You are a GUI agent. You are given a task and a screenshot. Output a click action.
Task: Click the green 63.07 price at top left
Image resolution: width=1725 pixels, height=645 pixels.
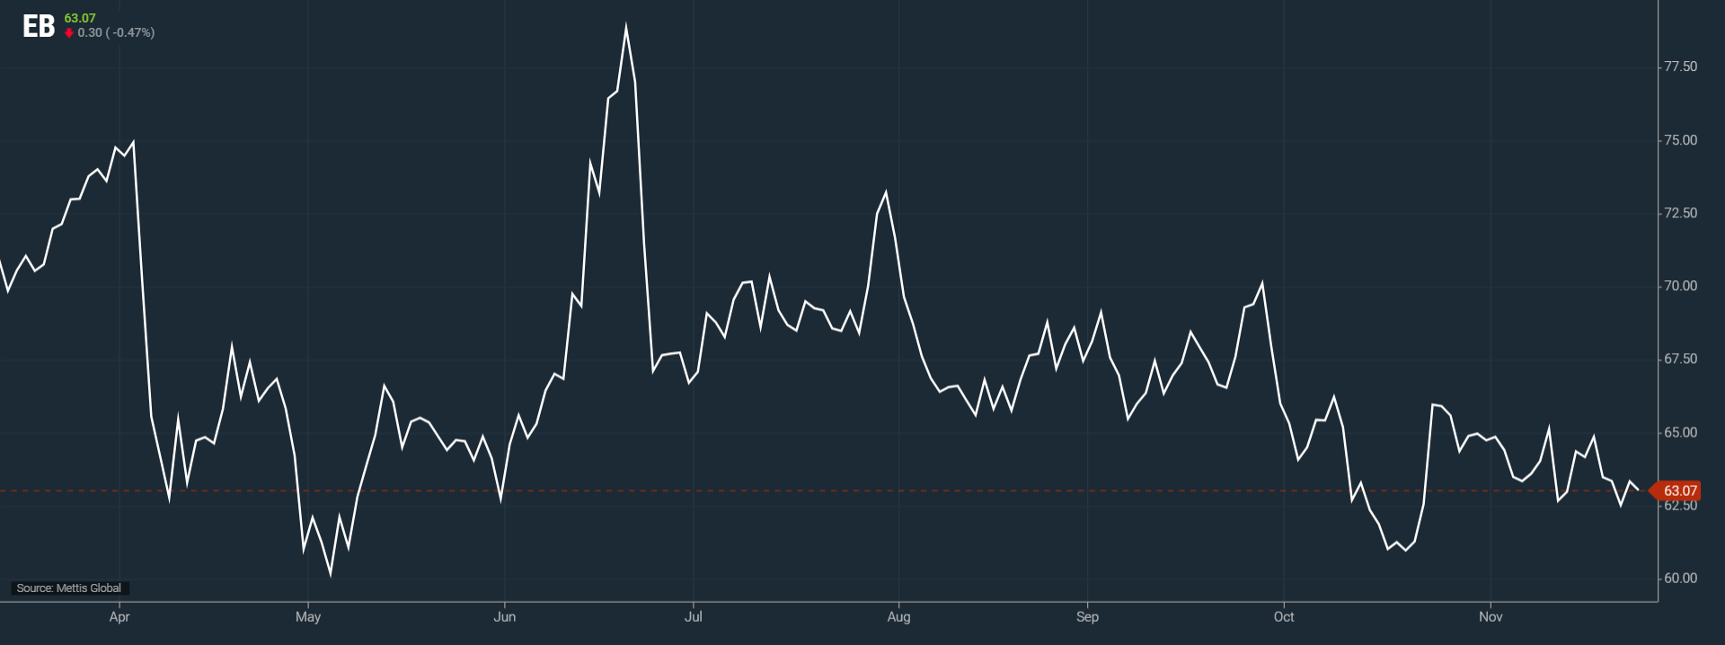[x=80, y=18]
